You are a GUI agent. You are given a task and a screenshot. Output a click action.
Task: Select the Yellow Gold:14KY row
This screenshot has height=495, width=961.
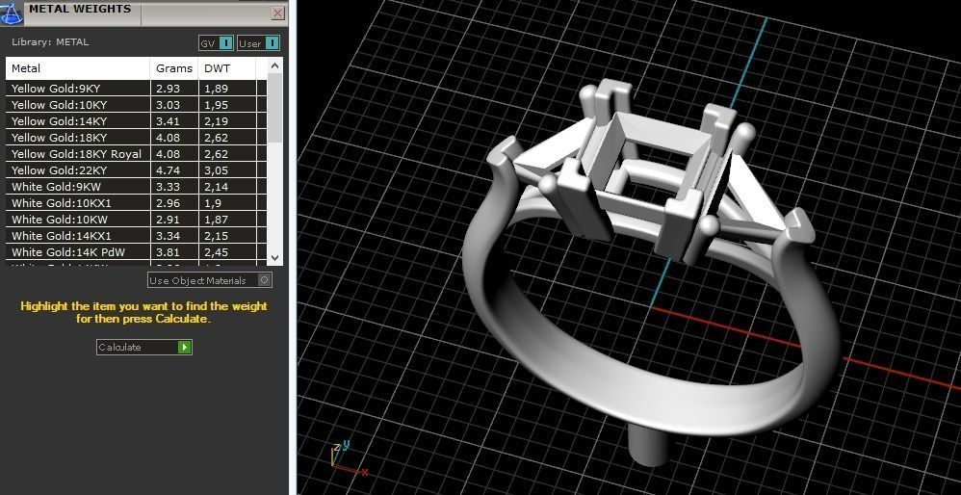(137, 121)
